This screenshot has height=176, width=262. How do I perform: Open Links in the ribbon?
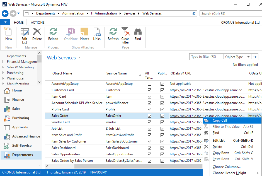[97, 34]
